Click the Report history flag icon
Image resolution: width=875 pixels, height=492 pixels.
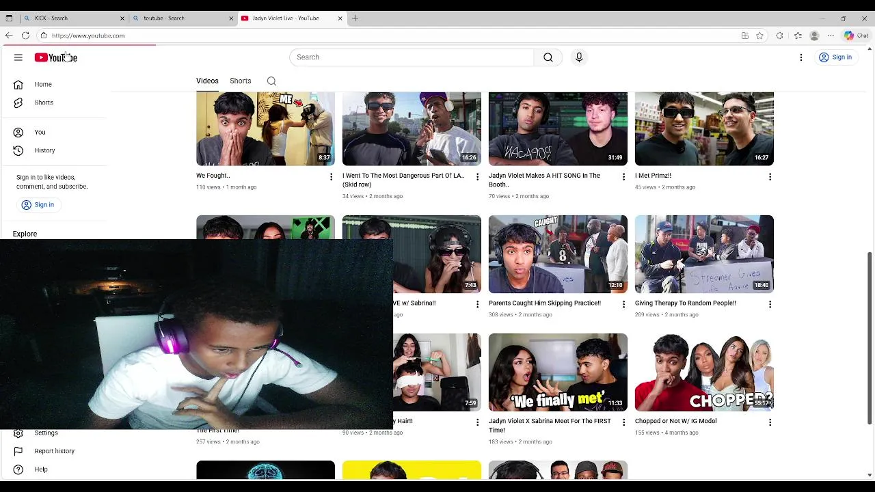[18, 451]
